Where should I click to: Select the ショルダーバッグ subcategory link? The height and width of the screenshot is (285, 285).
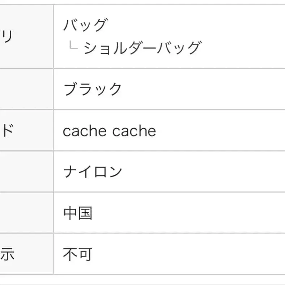(x=142, y=48)
